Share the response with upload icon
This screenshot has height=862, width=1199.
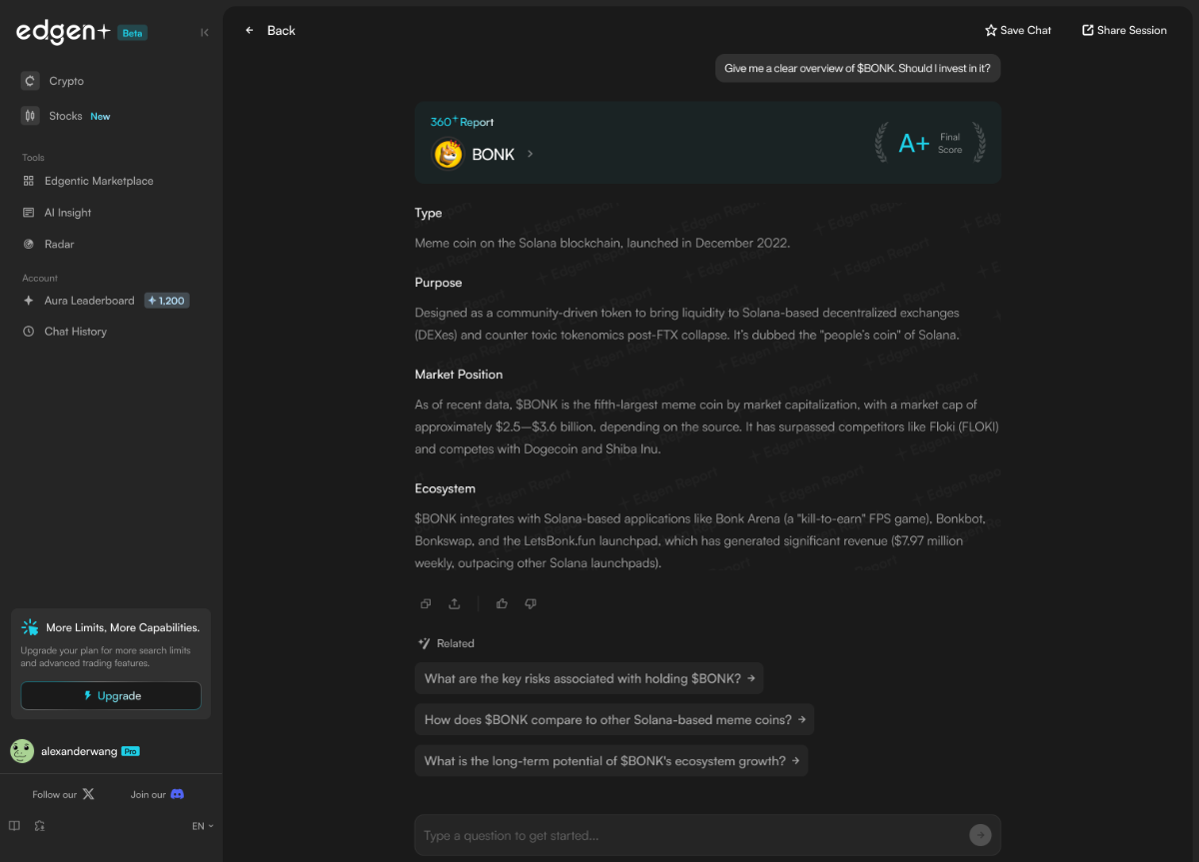click(x=455, y=603)
